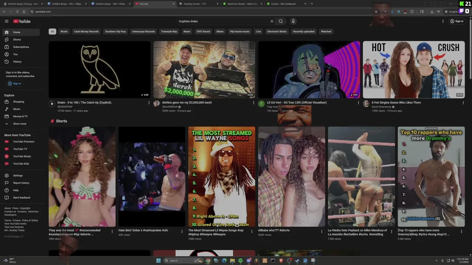The height and width of the screenshot is (265, 472).
Task: Open the Hot Crush video thumbnail
Action: click(x=414, y=70)
